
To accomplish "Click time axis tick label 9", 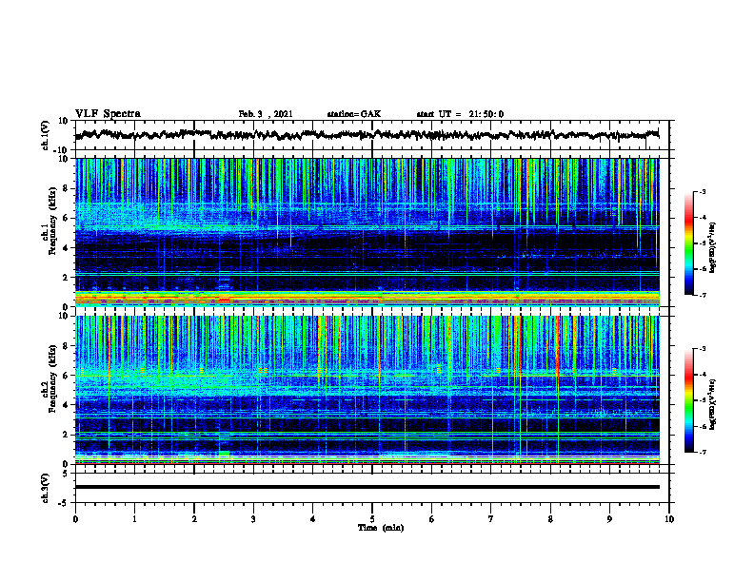I will (609, 519).
